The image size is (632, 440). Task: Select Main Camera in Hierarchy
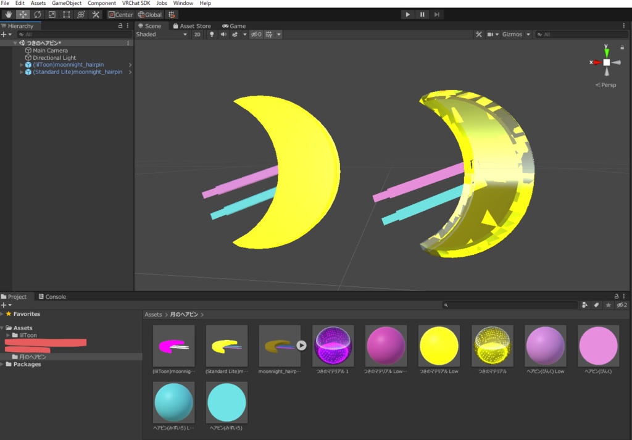(x=50, y=51)
